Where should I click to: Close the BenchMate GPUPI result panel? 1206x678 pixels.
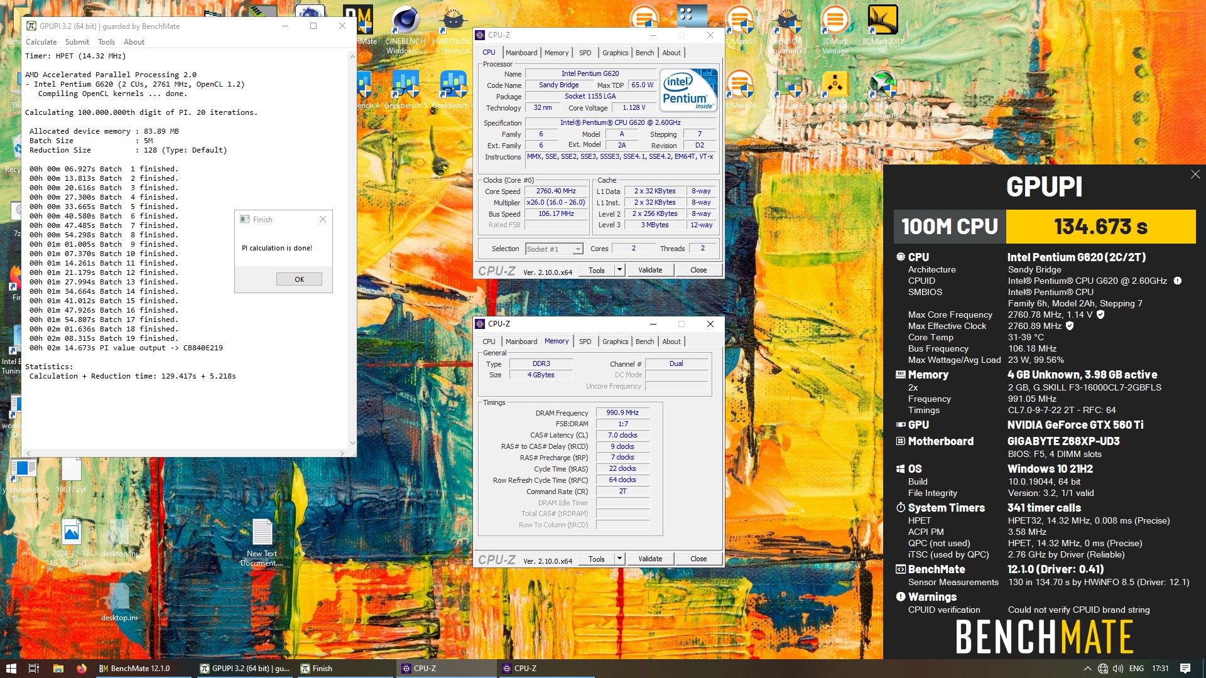(1195, 175)
